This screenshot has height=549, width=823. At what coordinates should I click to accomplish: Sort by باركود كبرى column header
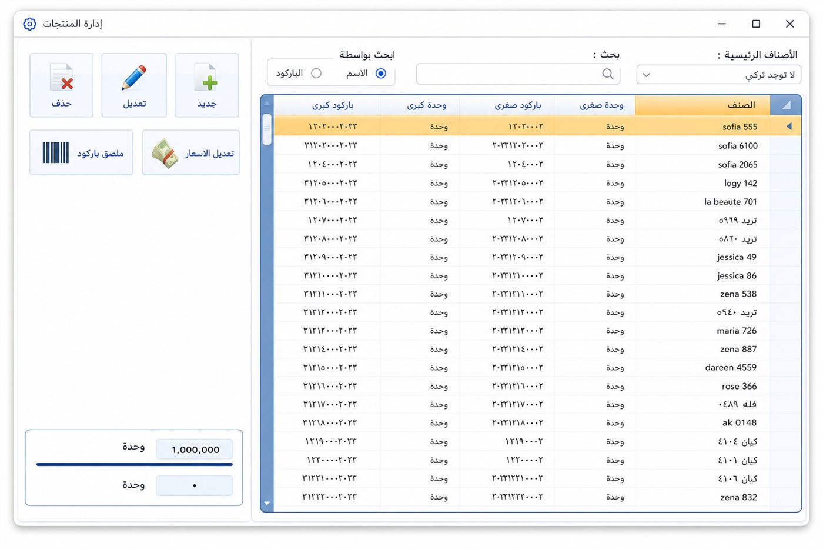327,105
